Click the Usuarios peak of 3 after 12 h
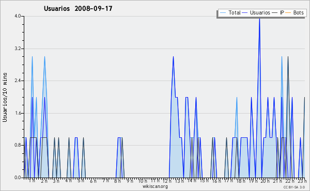This screenshot has width=310, height=191. (x=173, y=57)
